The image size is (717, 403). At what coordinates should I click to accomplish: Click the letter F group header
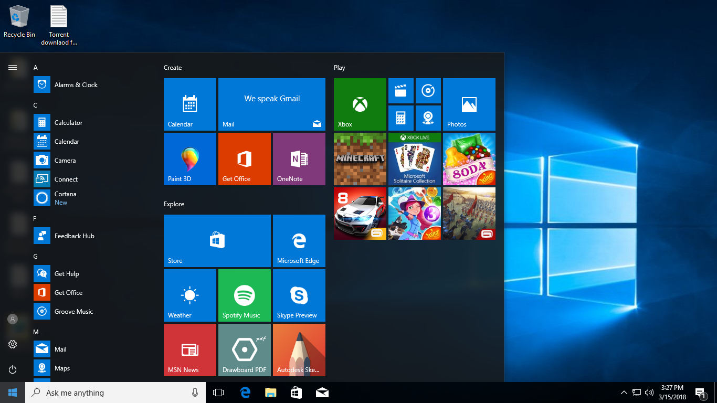point(35,219)
